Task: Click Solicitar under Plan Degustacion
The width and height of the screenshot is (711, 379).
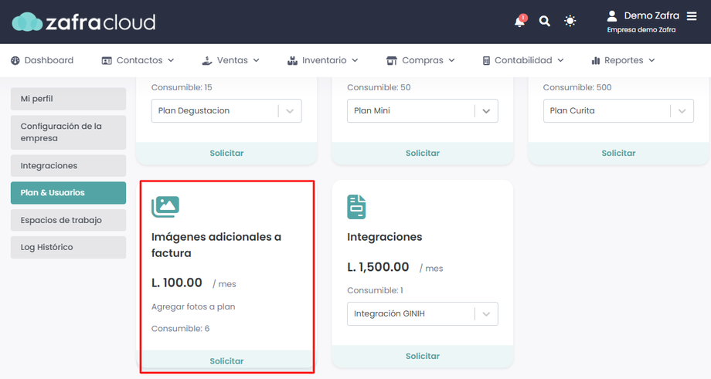Action: 226,153
